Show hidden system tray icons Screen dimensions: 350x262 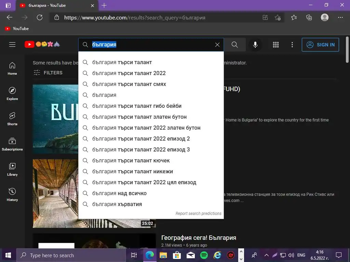click(x=266, y=255)
